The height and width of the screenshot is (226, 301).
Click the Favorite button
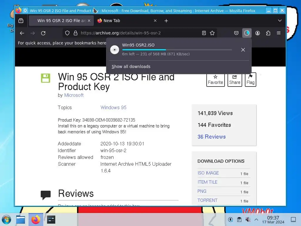coord(215,79)
